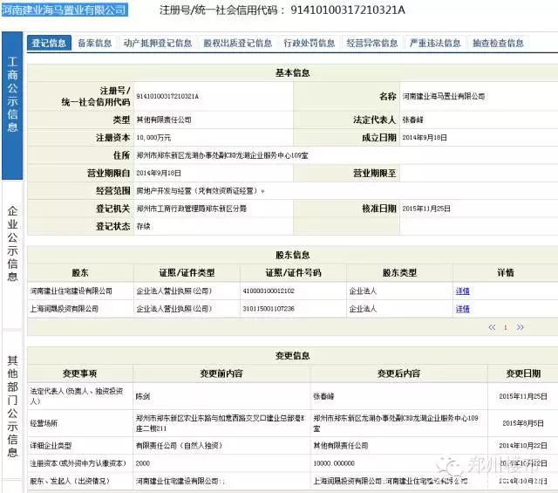Open 详情 link for 河南建业住宅建设有限公司

[x=463, y=291]
